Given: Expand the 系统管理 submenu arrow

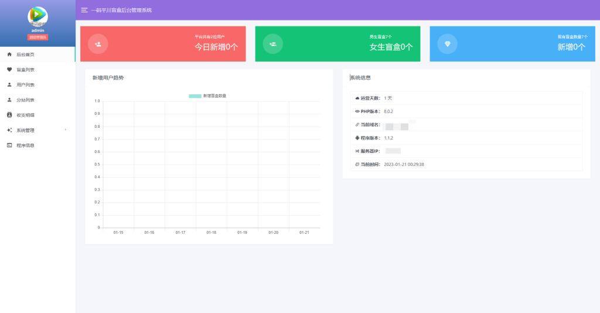Looking at the screenshot, I should tap(65, 130).
